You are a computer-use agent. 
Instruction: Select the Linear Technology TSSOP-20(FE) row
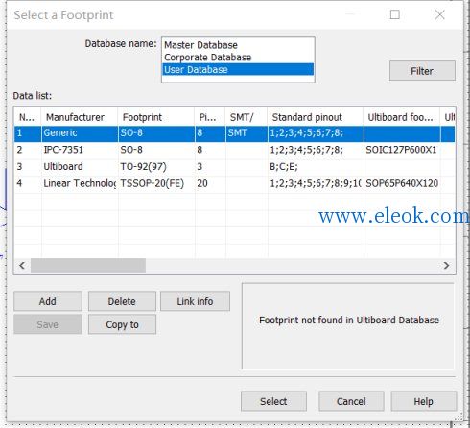[234, 183]
